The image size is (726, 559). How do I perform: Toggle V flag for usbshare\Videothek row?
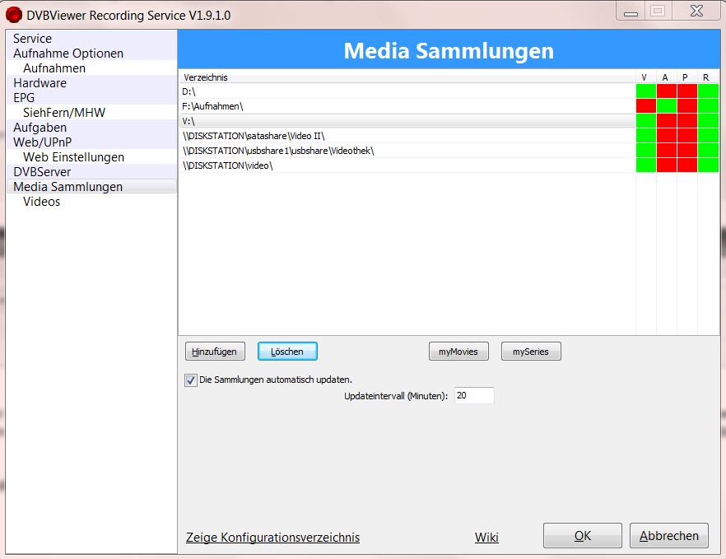[646, 151]
